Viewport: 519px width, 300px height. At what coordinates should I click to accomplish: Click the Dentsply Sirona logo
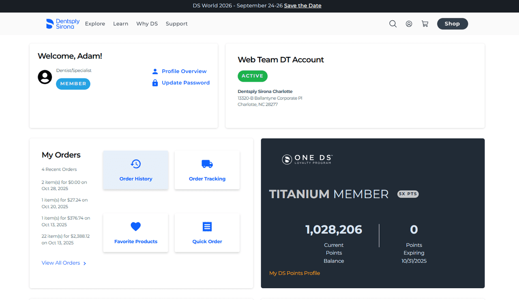click(x=63, y=24)
